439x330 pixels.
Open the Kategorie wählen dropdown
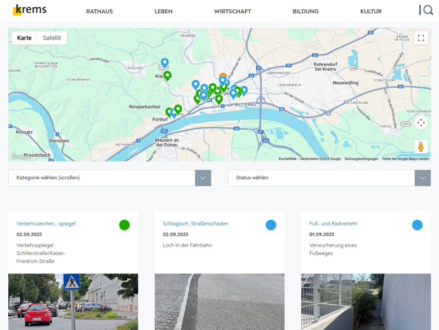click(x=110, y=178)
